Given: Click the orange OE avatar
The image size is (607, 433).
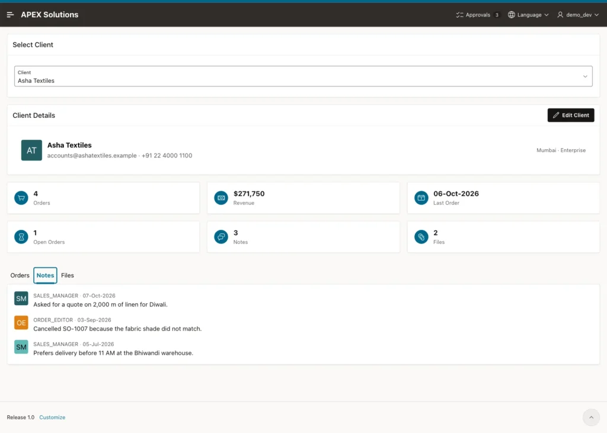Looking at the screenshot, I should [x=21, y=323].
